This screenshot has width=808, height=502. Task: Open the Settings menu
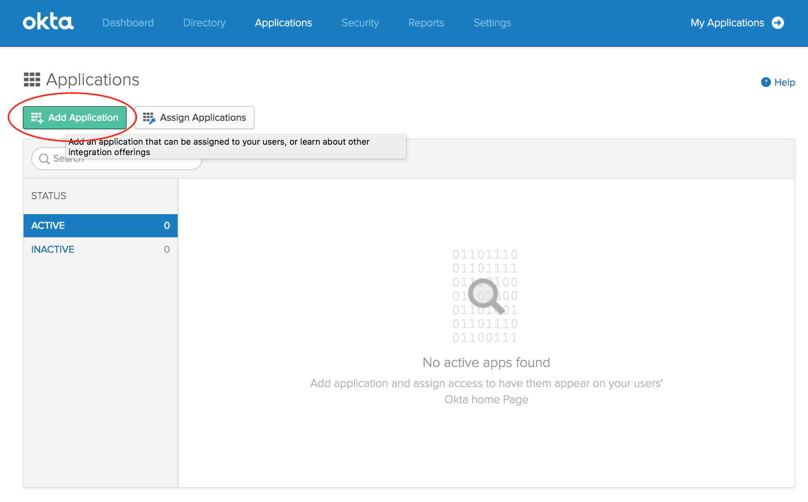pos(492,23)
